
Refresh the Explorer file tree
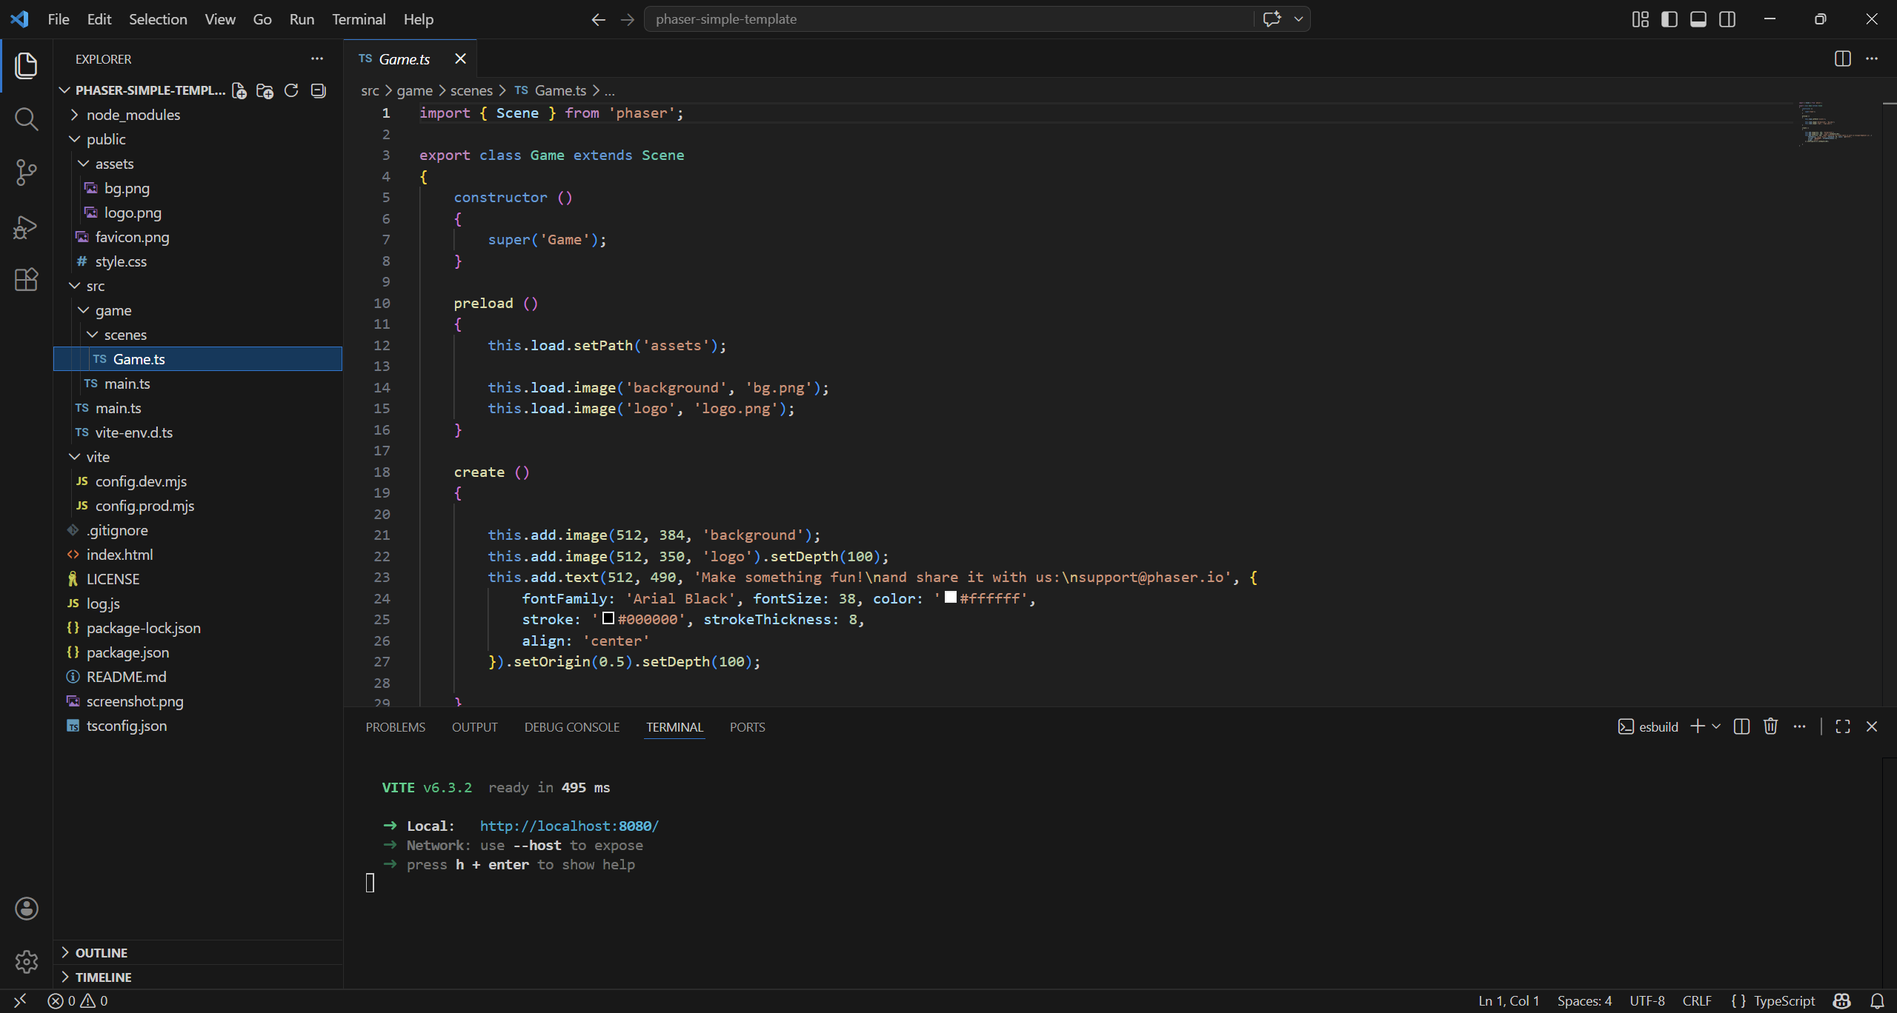coord(291,90)
